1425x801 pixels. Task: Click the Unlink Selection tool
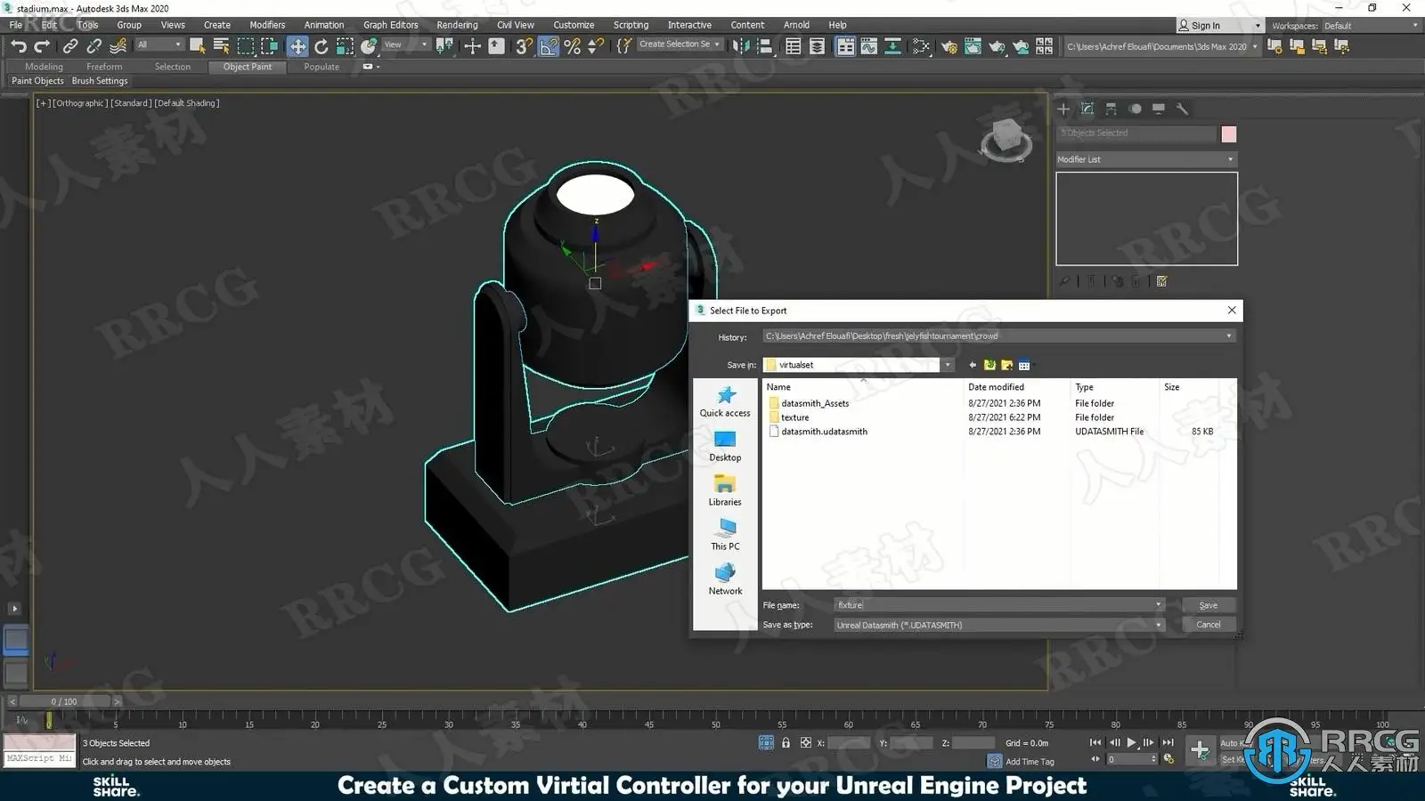[94, 46]
